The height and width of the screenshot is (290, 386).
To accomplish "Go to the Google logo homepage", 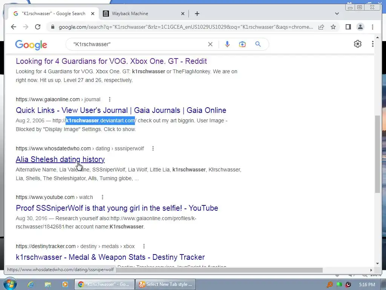I will 31,45.
